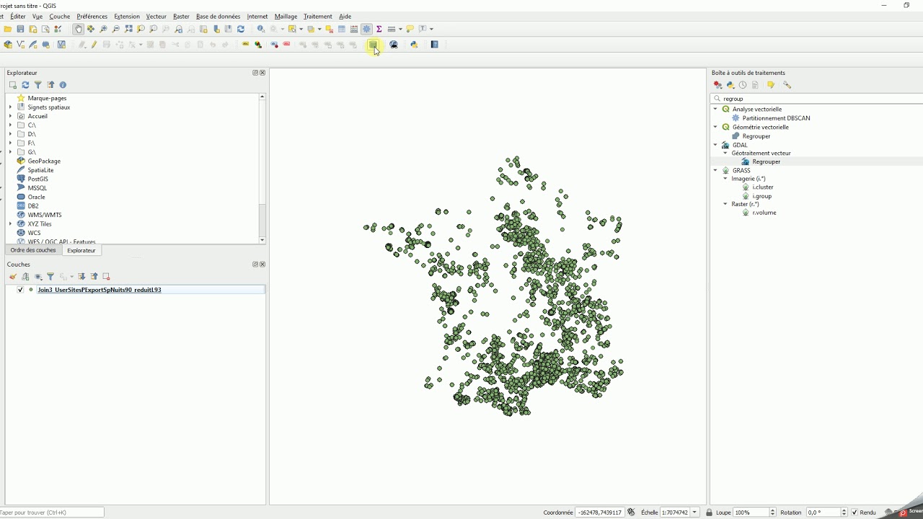Click the DB Manager highlighted toolbar icon
Viewport: 923px width, 519px height.
[373, 45]
